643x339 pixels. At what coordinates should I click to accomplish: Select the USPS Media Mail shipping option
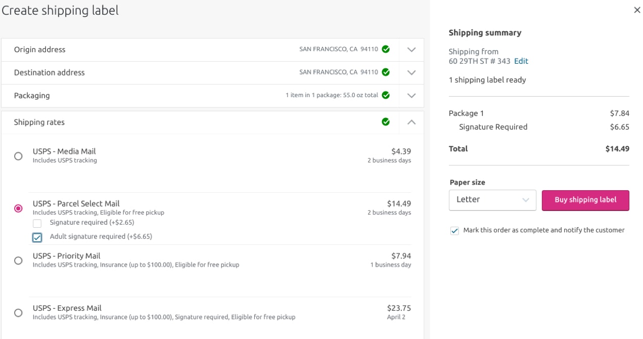point(19,156)
